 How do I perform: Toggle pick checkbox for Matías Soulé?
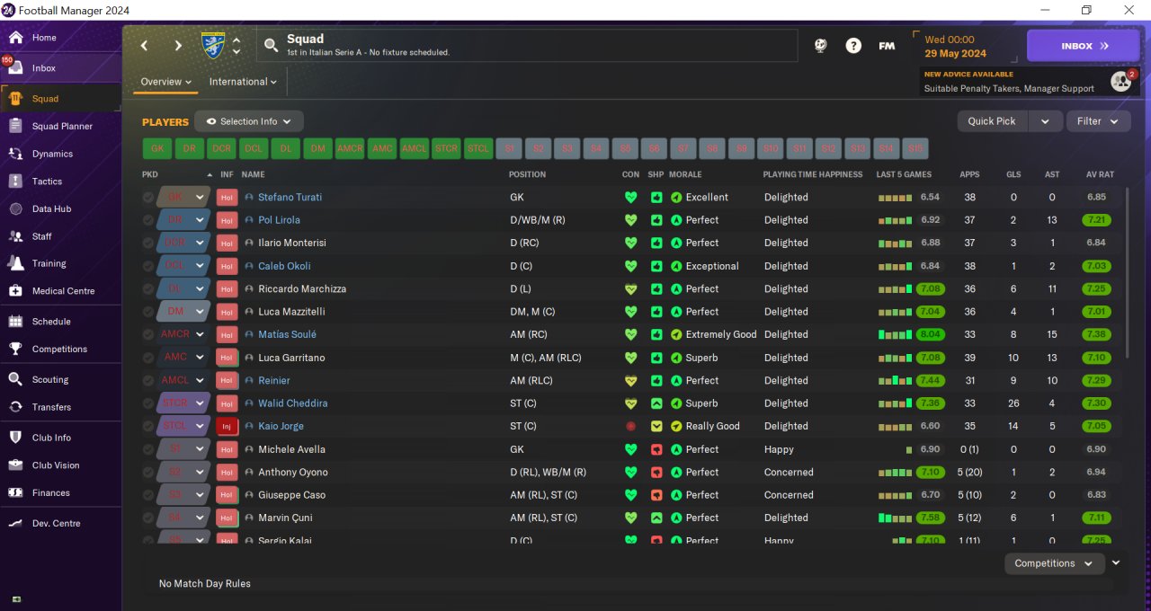148,335
